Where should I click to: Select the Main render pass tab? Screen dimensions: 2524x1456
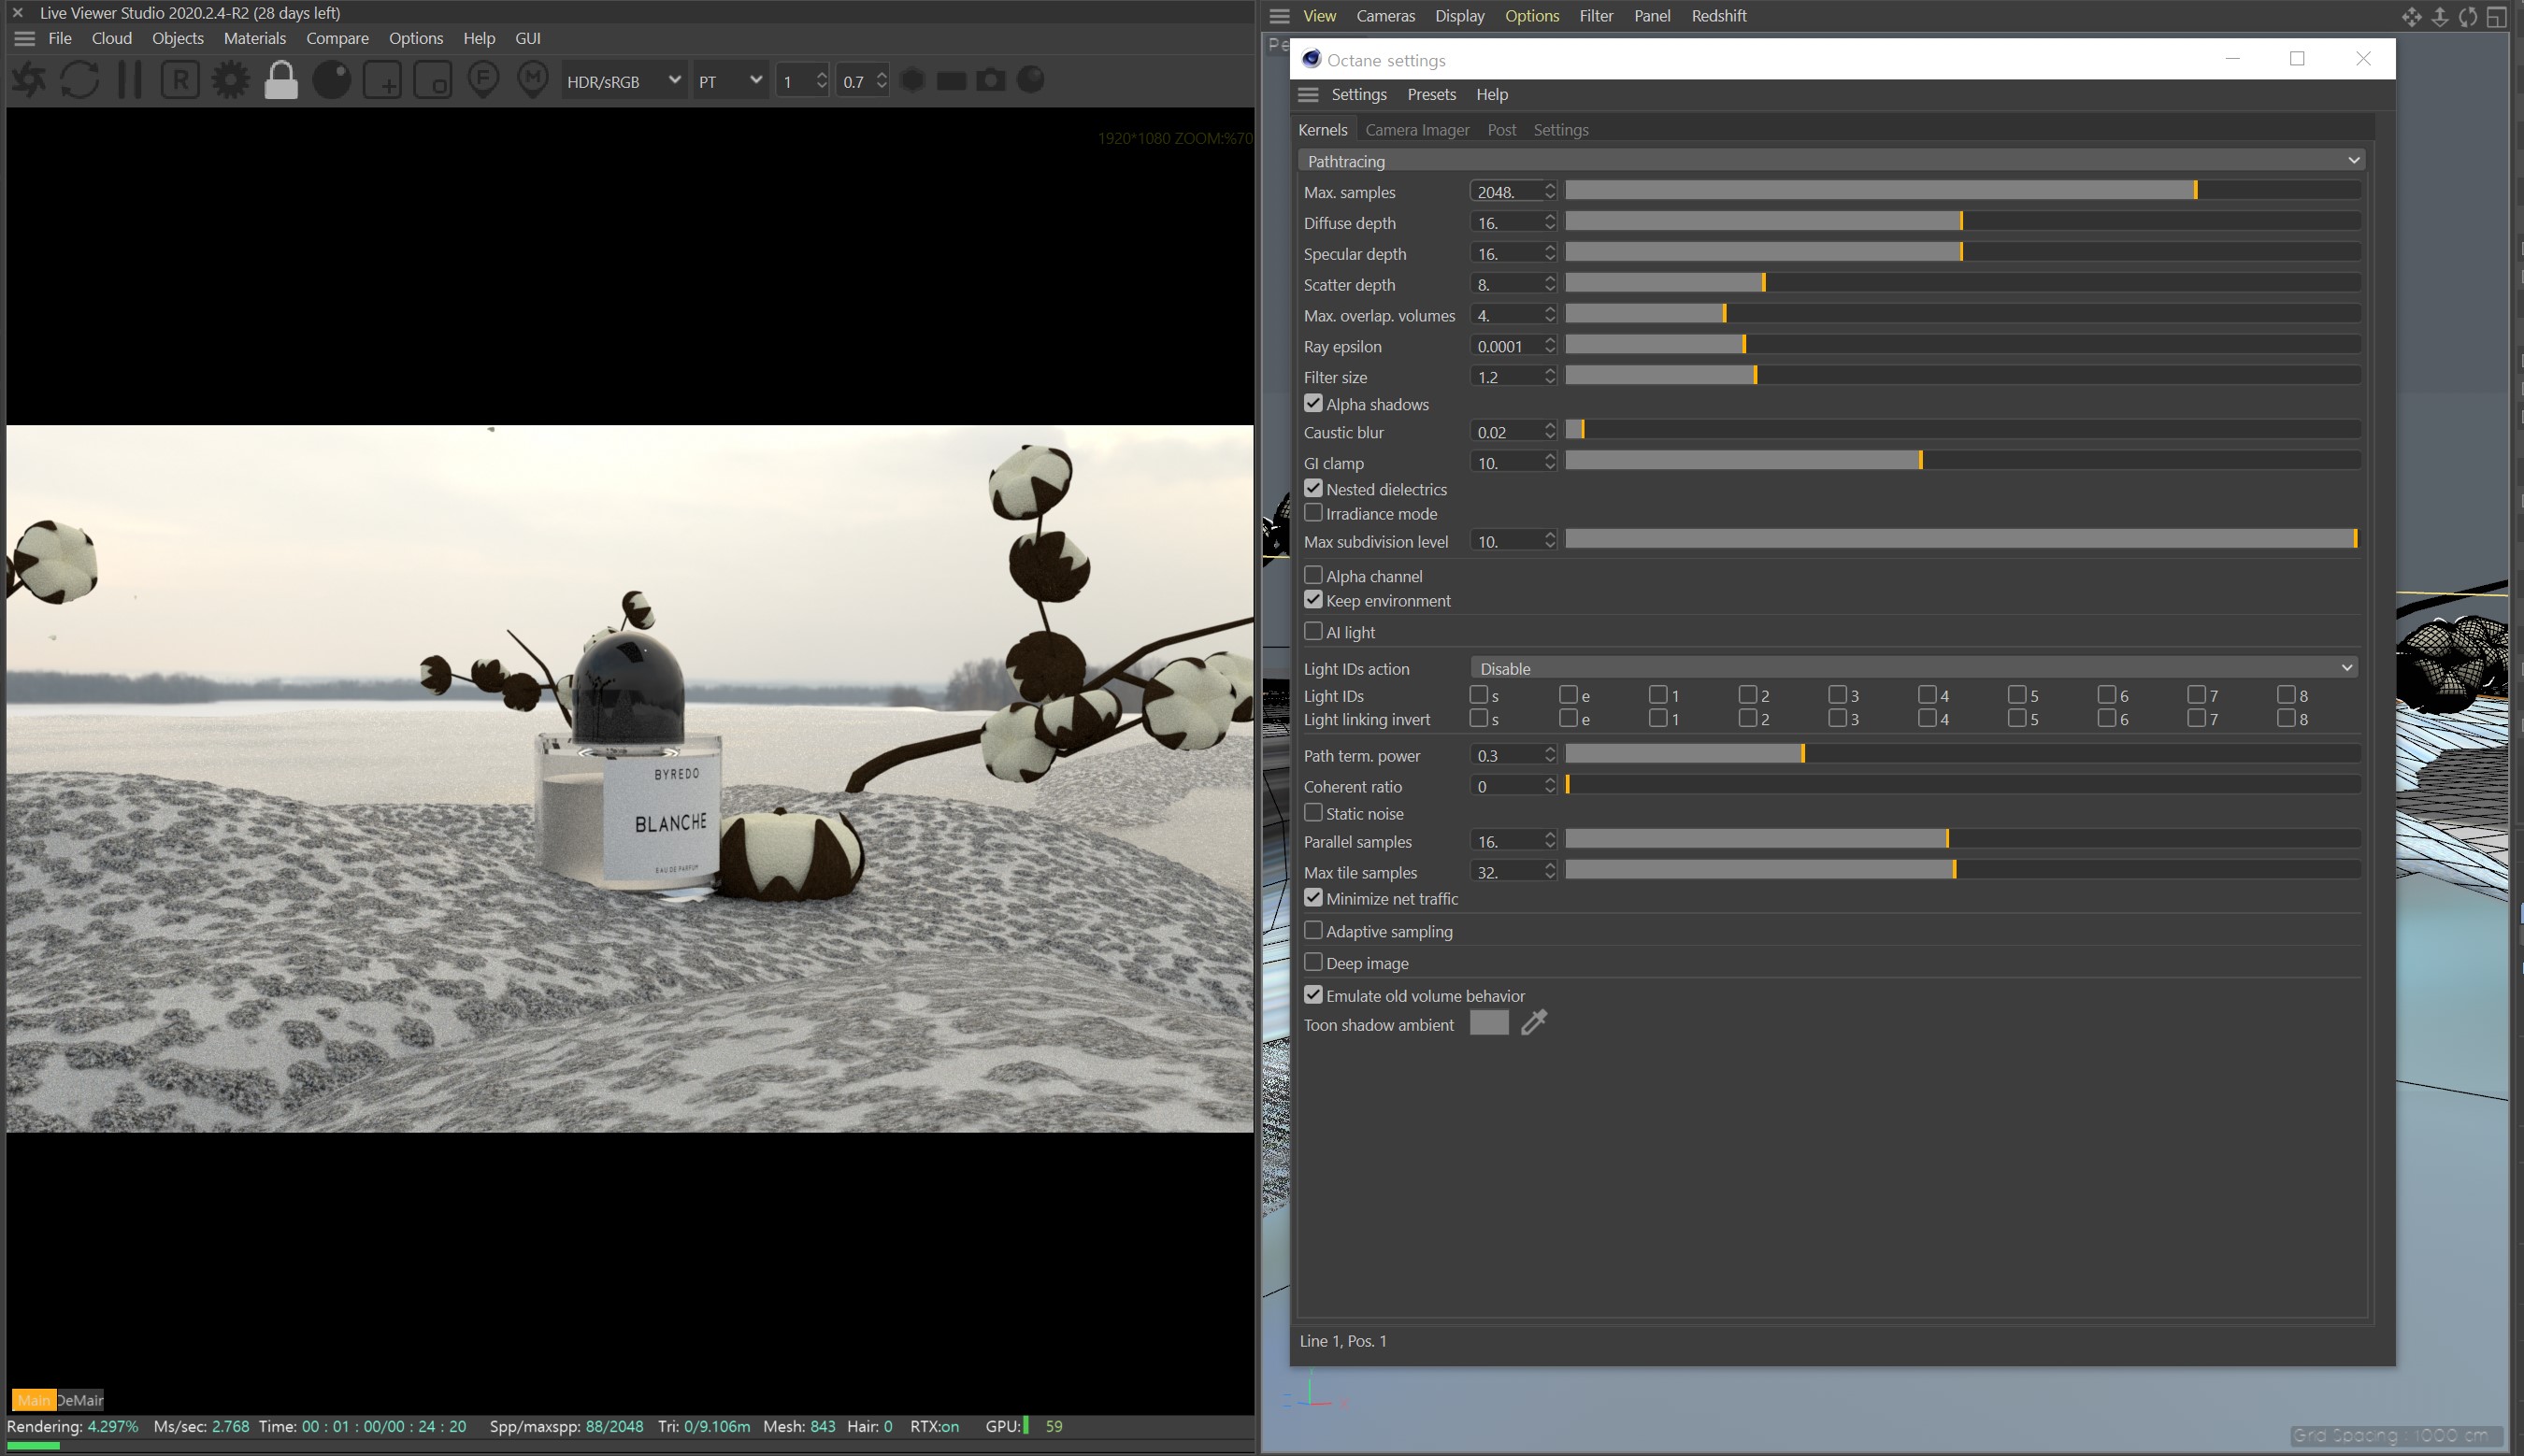(33, 1400)
